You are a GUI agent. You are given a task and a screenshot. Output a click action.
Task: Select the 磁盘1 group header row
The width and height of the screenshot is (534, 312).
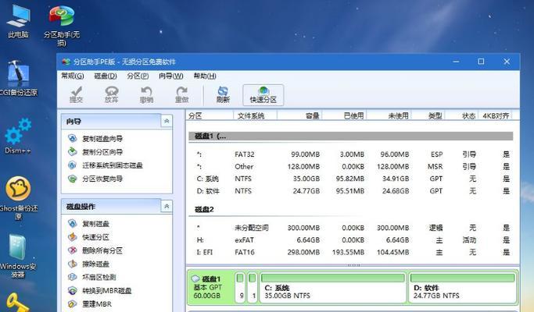point(351,136)
